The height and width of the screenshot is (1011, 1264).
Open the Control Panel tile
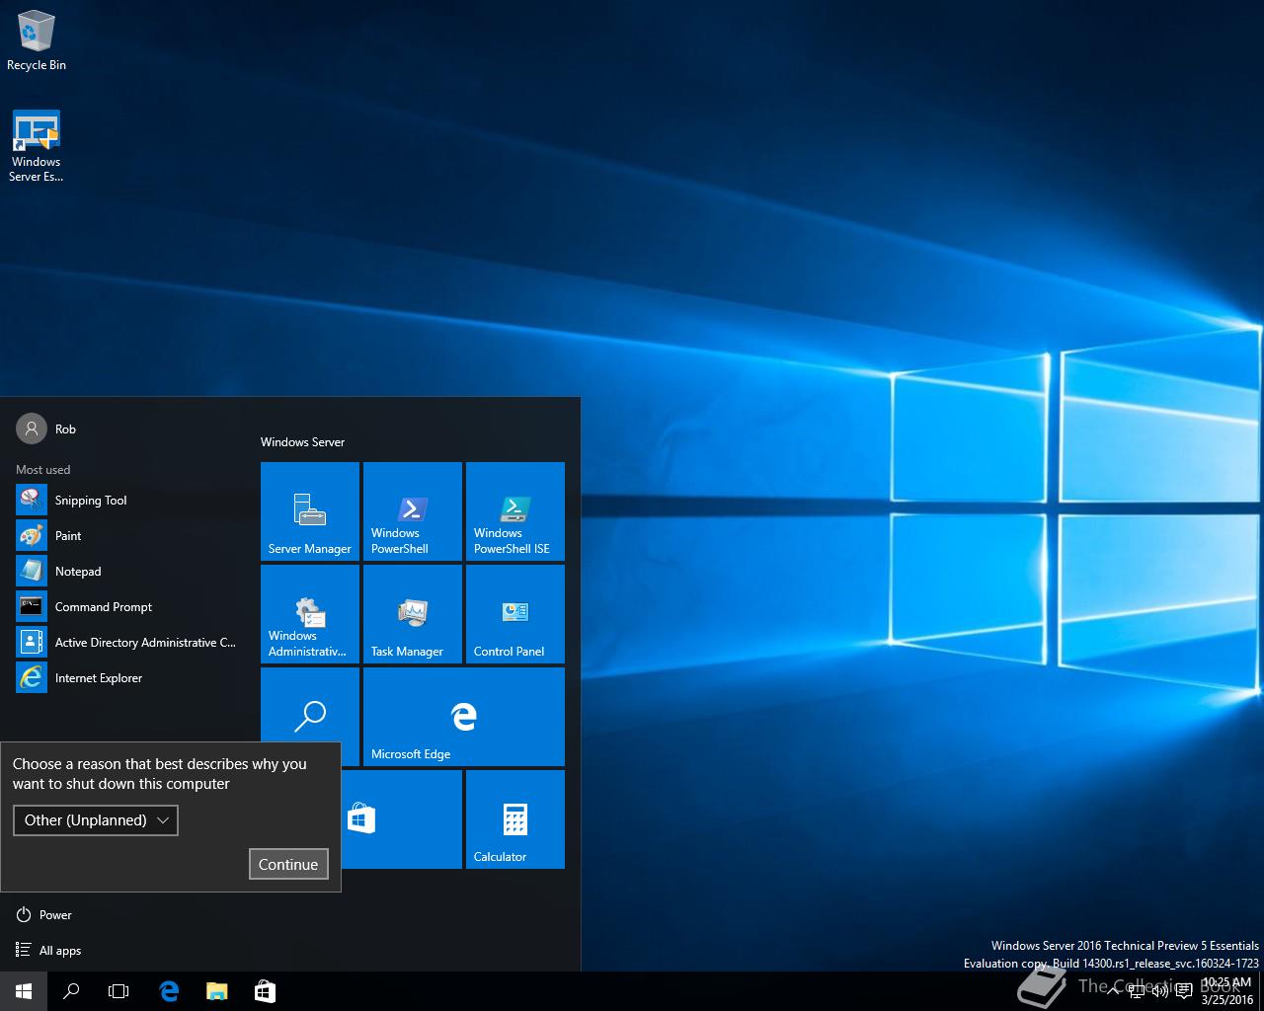coord(515,614)
